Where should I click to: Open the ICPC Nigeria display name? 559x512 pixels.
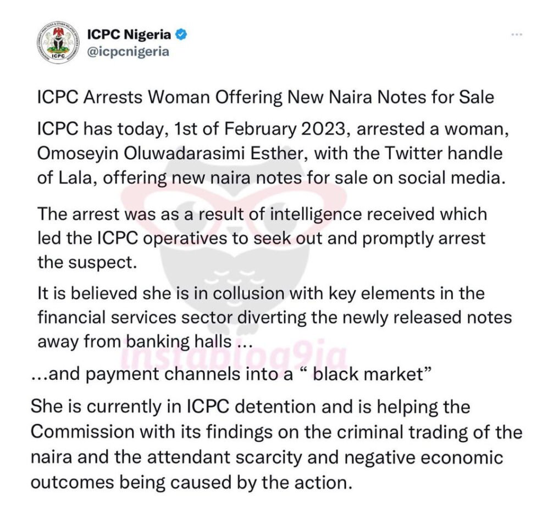[129, 35]
